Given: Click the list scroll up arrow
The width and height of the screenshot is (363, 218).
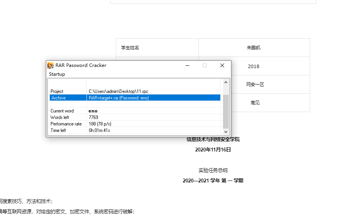Looking at the screenshot, I should (226, 82).
